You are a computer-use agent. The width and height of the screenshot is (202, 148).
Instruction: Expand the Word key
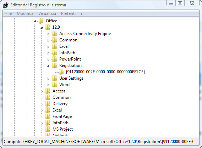(48, 85)
